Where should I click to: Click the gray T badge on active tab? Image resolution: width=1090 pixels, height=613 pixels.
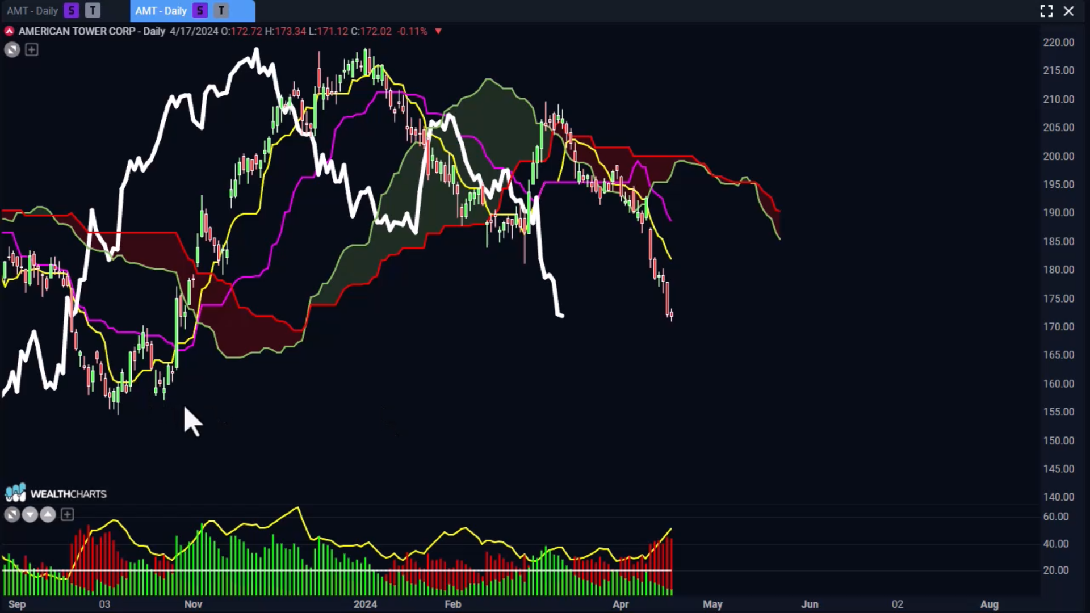pos(221,10)
